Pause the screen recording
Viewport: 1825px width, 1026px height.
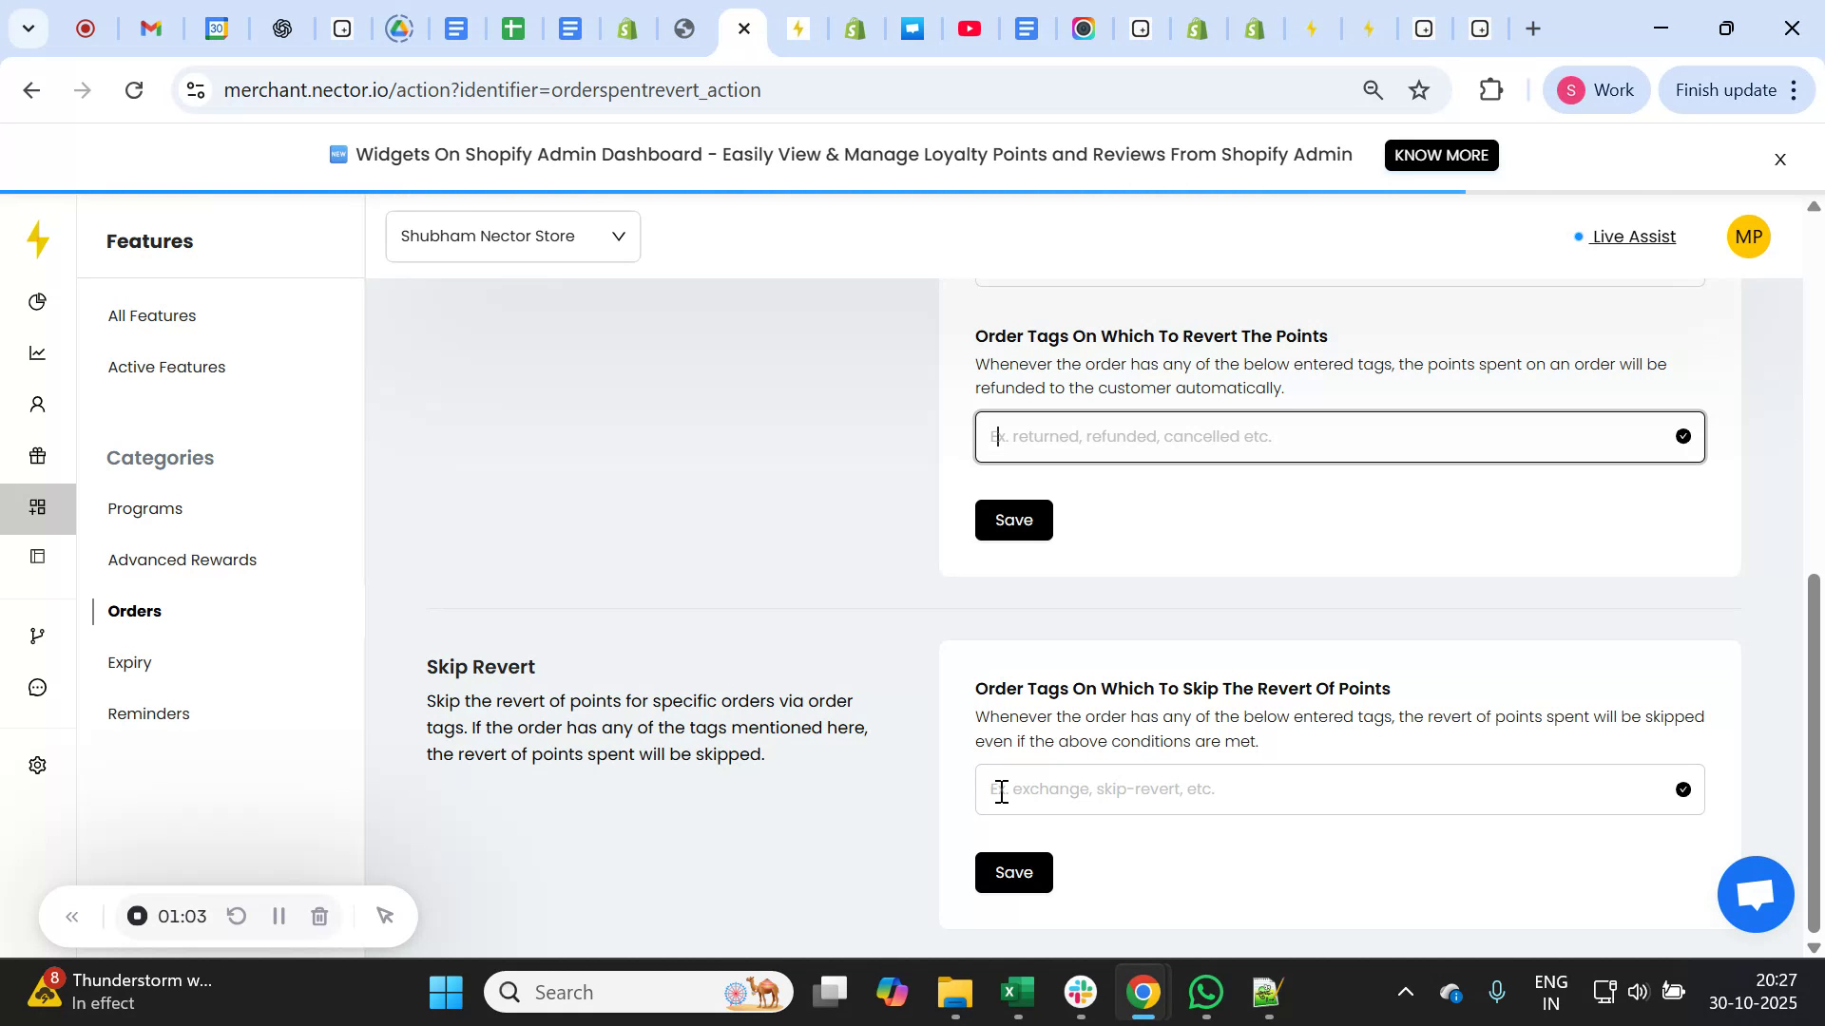point(279,916)
